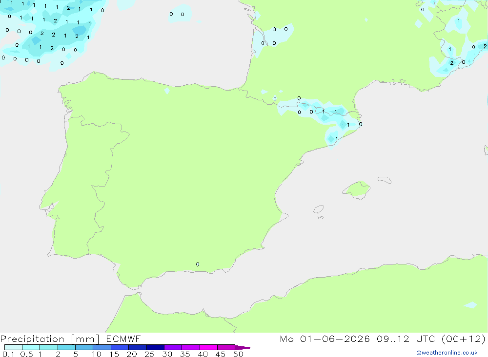Click the 0.5–1 mm legend swatch
Viewport: 488px width, 357px height.
tap(31, 347)
